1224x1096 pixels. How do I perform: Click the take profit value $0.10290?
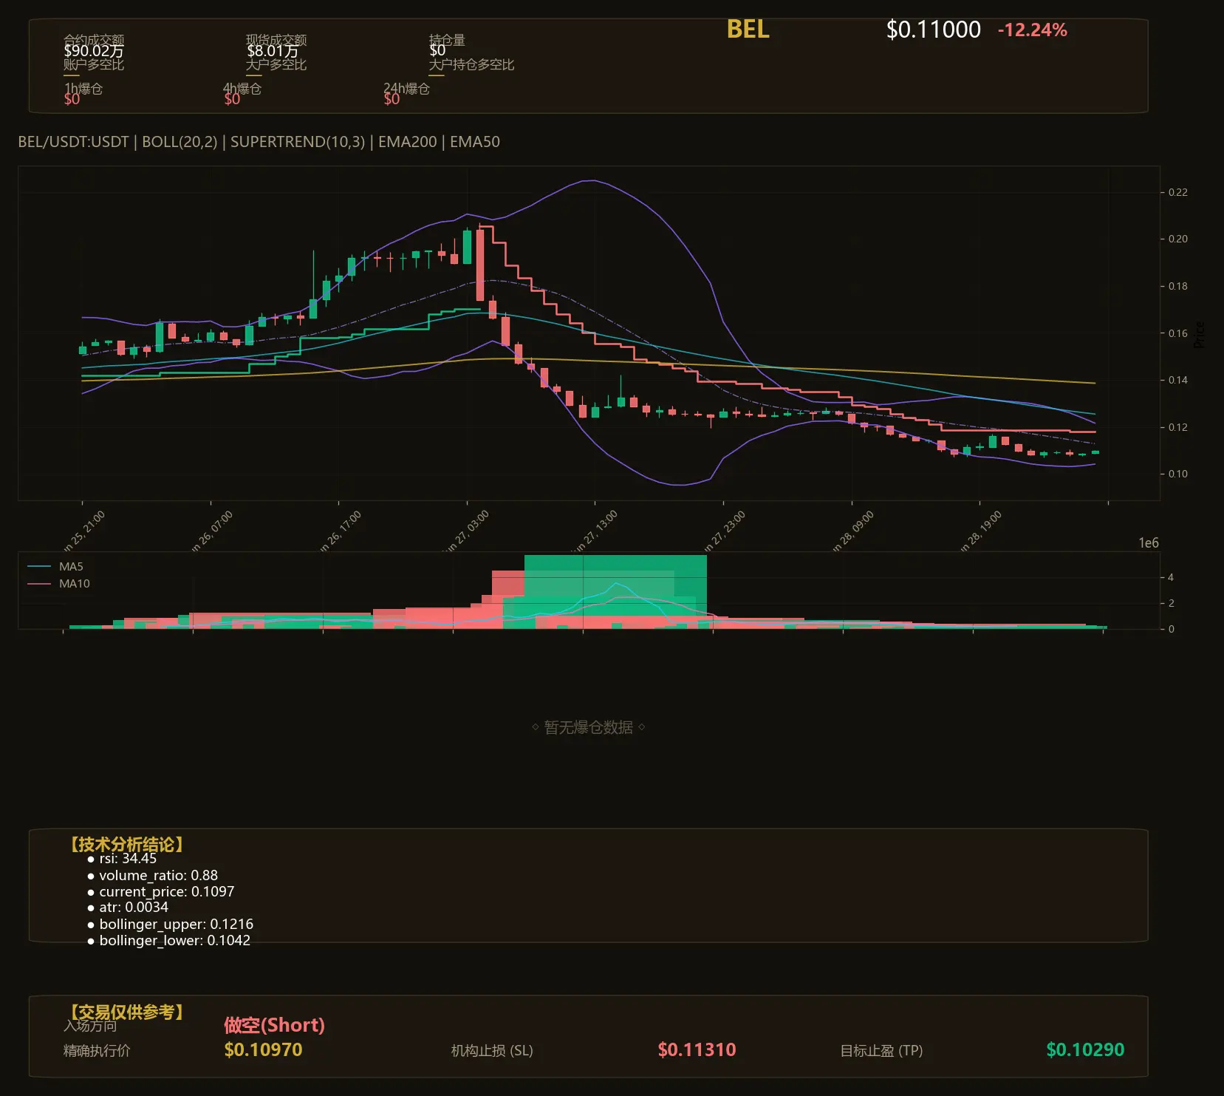pyautogui.click(x=1085, y=1049)
